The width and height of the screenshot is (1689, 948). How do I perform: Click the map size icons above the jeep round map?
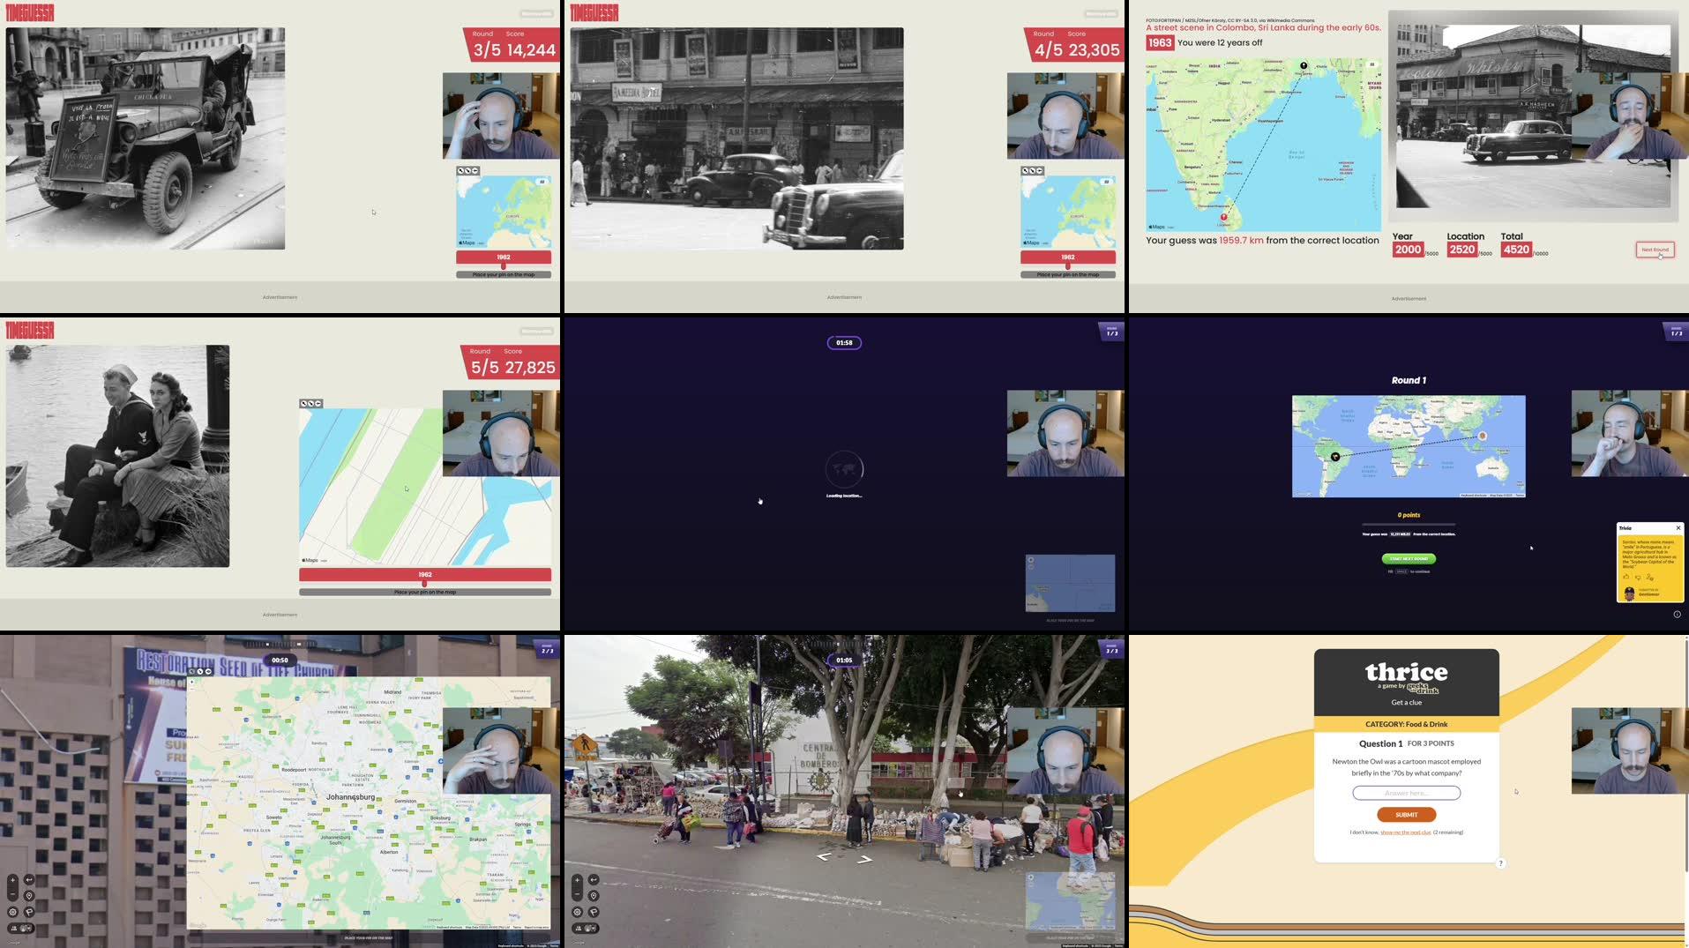[467, 171]
